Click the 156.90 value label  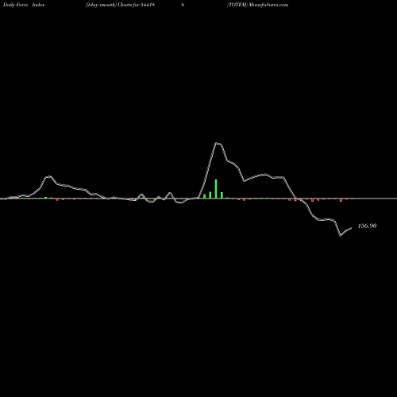pyautogui.click(x=367, y=225)
